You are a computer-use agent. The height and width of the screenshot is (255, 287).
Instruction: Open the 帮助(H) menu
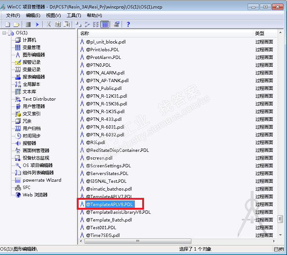point(94,15)
